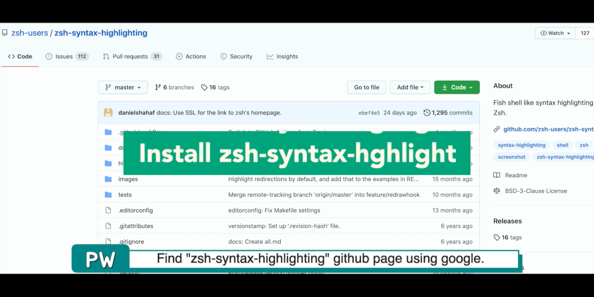
Task: Open the .gitattributes file
Action: pyautogui.click(x=136, y=226)
